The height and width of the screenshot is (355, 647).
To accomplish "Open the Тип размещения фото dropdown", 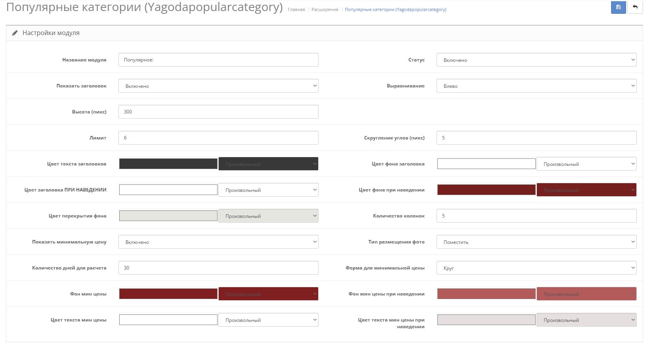I will (536, 242).
